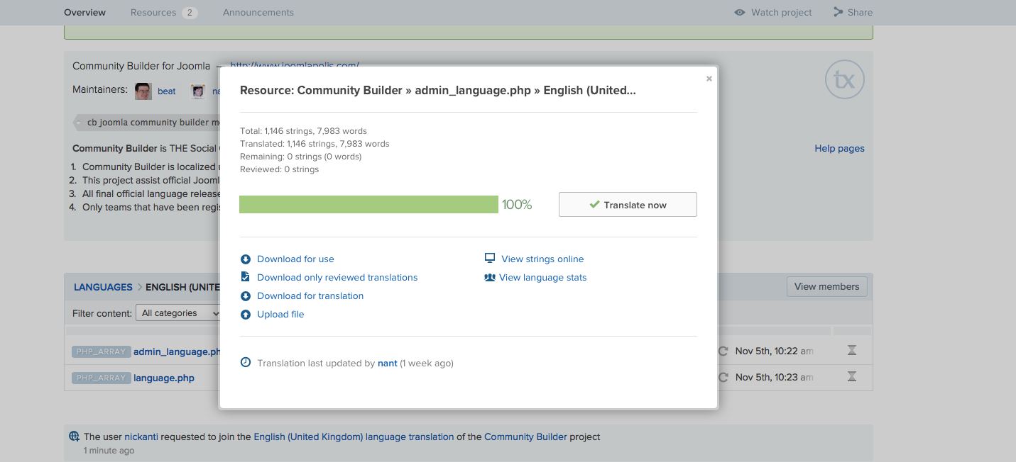Open the Help pages link
The image size is (1016, 462).
click(839, 149)
